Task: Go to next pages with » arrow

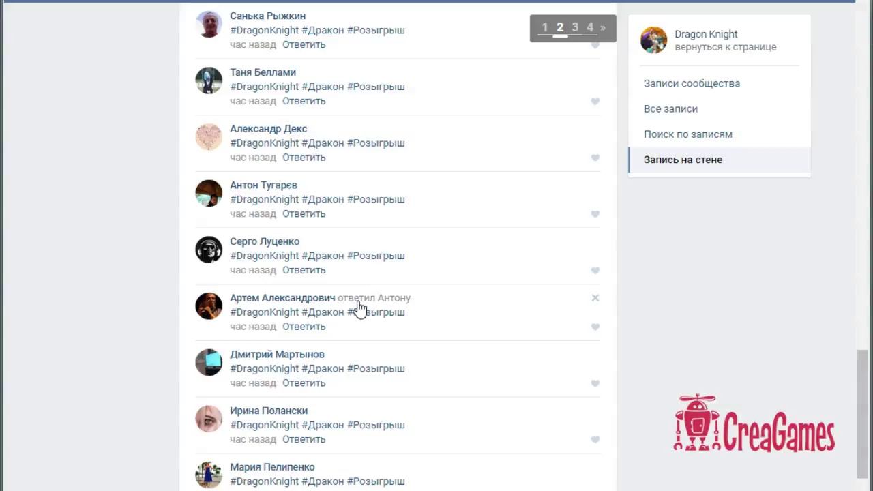Action: coord(603,27)
